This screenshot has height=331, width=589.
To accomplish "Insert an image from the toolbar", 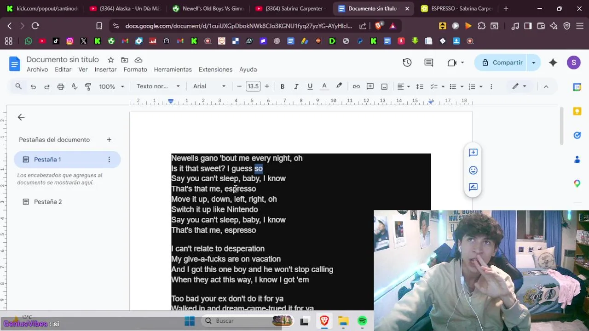I will (x=384, y=86).
